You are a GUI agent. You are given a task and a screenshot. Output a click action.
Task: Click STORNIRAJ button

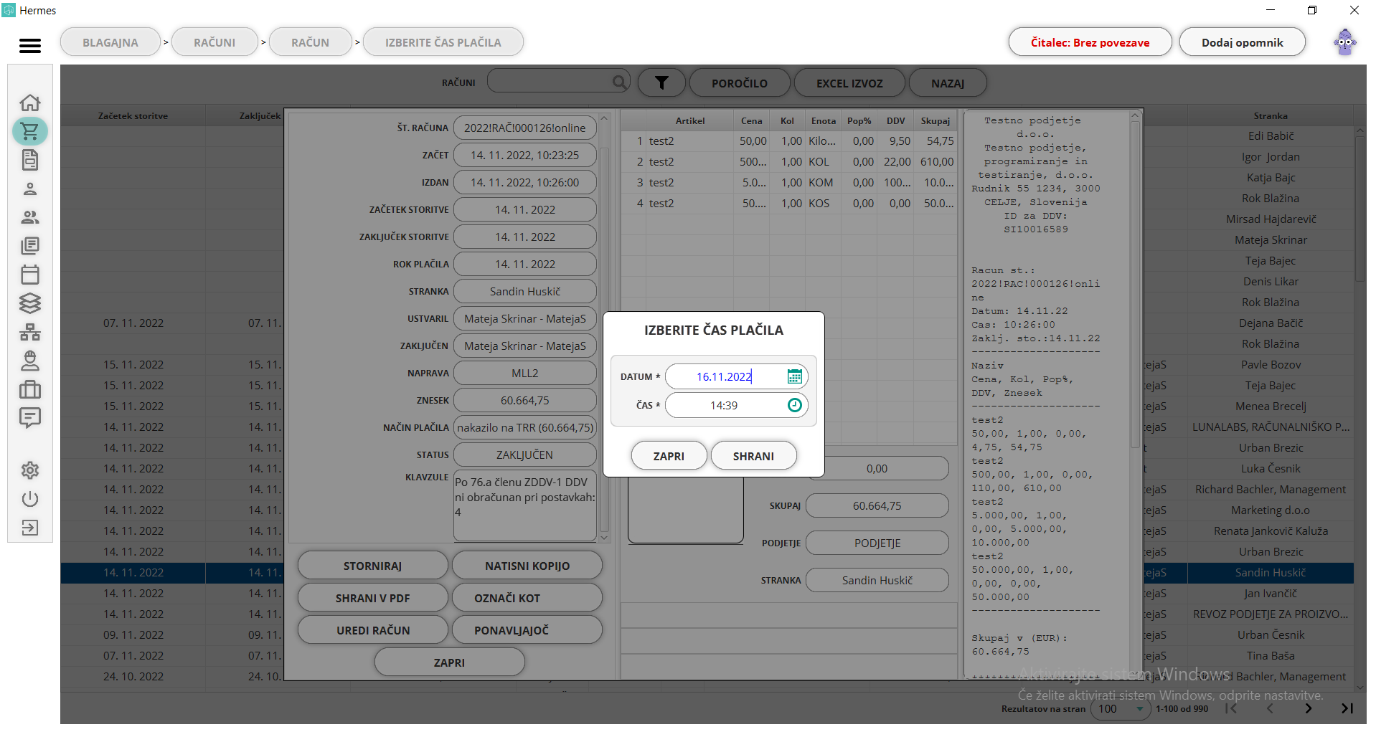[372, 566]
